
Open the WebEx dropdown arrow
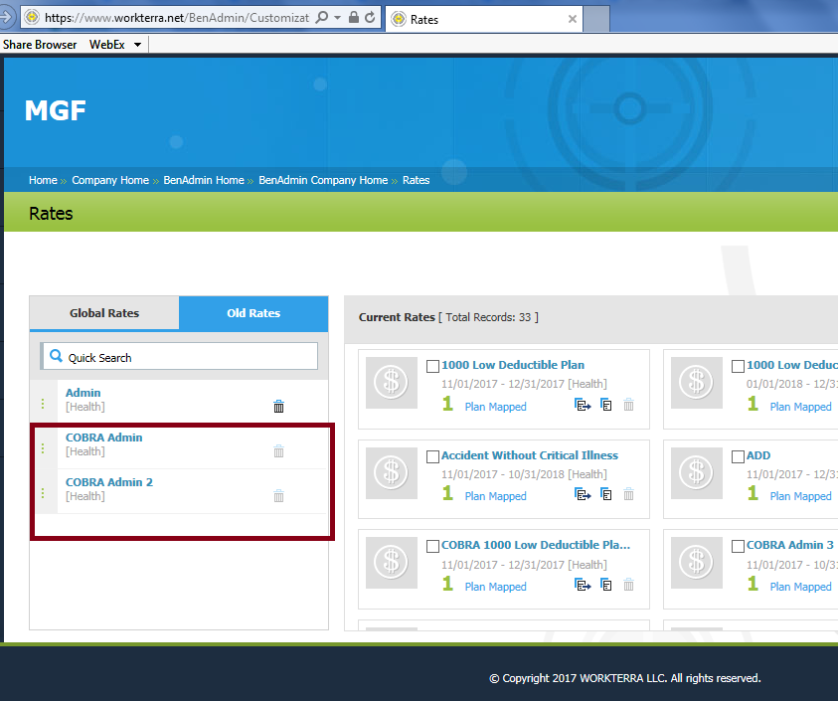click(x=137, y=45)
